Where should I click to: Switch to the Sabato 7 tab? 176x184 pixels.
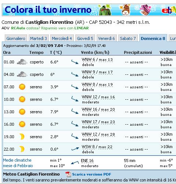point(128,38)
